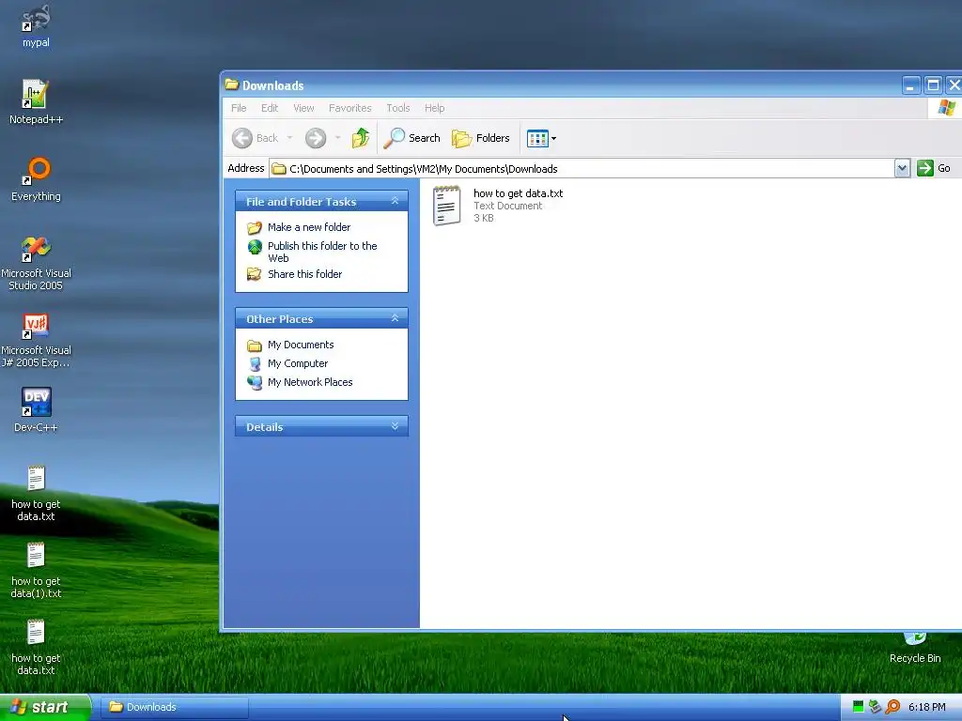Open Forward history dropdown arrow
The width and height of the screenshot is (962, 721).
pos(337,138)
